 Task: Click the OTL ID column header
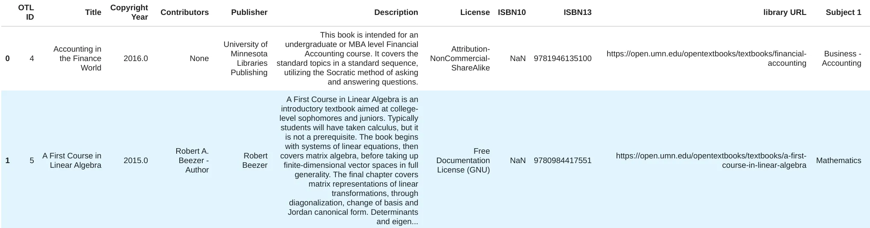coord(26,12)
